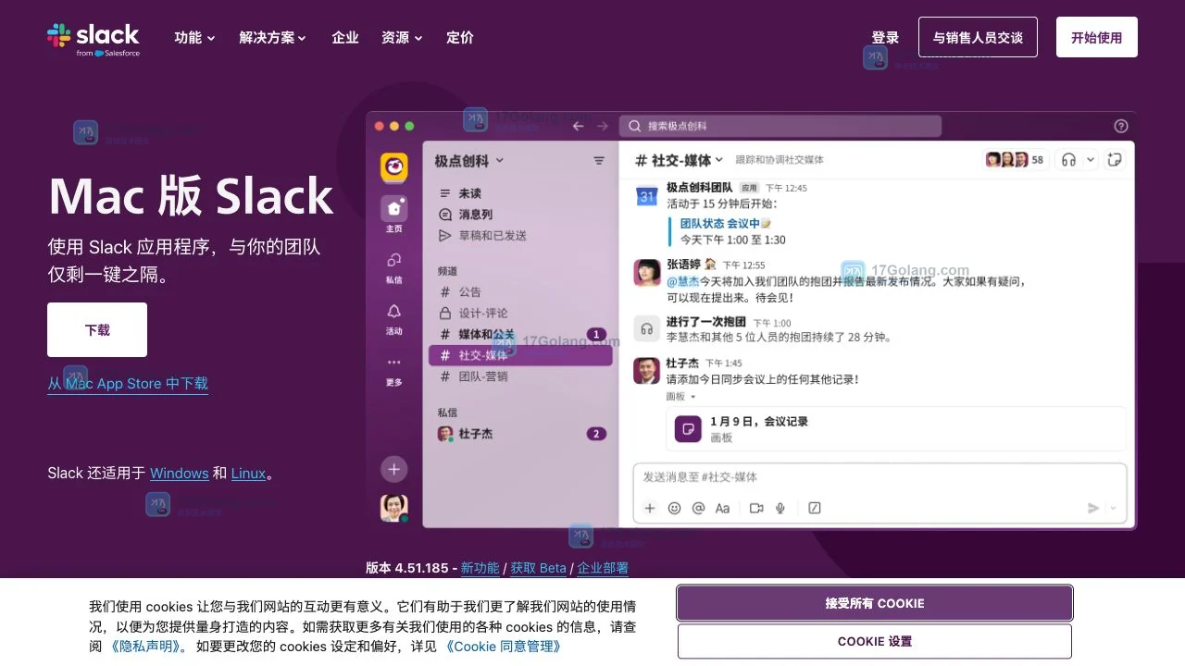Open the 1 月 9 日，会议记录 canvas
Screen dimensions: 1185x666
[x=896, y=428]
